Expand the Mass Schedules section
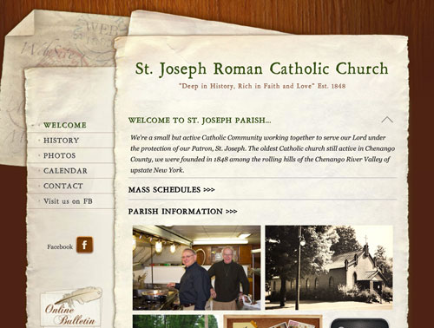This screenshot has height=328, width=434. [171, 190]
